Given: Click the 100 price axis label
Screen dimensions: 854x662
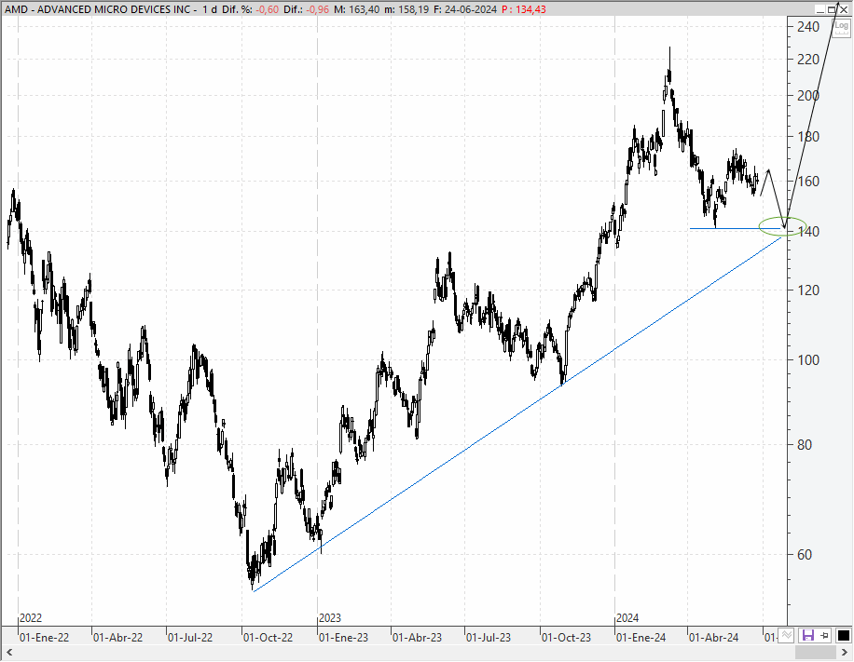Looking at the screenshot, I should tap(807, 360).
